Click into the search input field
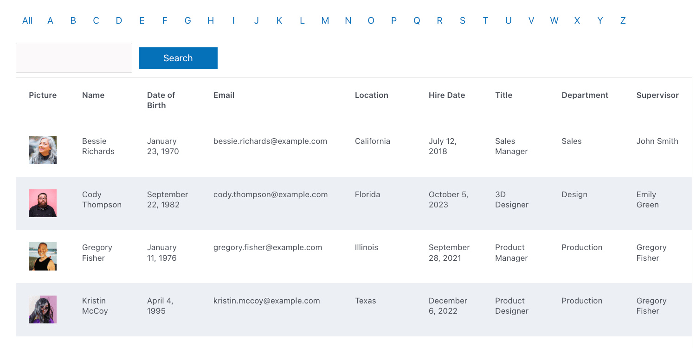The height and width of the screenshot is (348, 696). coord(74,58)
